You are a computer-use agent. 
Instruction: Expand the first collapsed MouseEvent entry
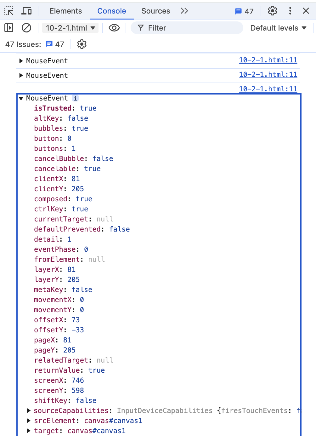tap(21, 61)
